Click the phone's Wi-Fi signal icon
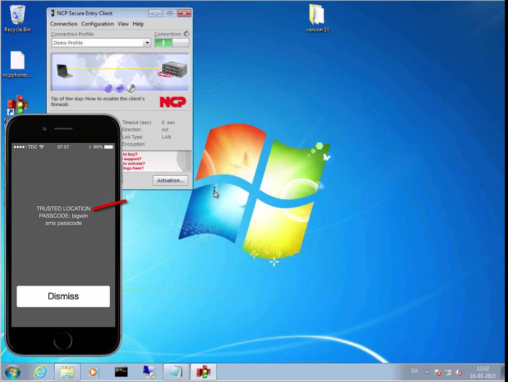508x382 pixels. click(41, 147)
